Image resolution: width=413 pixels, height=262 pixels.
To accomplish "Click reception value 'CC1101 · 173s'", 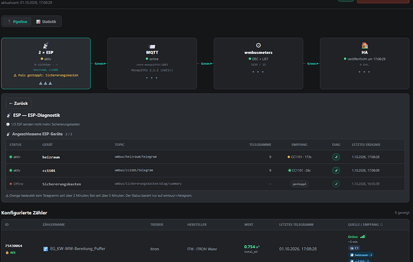I will pyautogui.click(x=299, y=157).
